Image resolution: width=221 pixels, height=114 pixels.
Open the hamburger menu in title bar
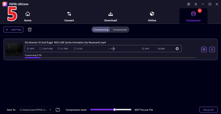196,4
